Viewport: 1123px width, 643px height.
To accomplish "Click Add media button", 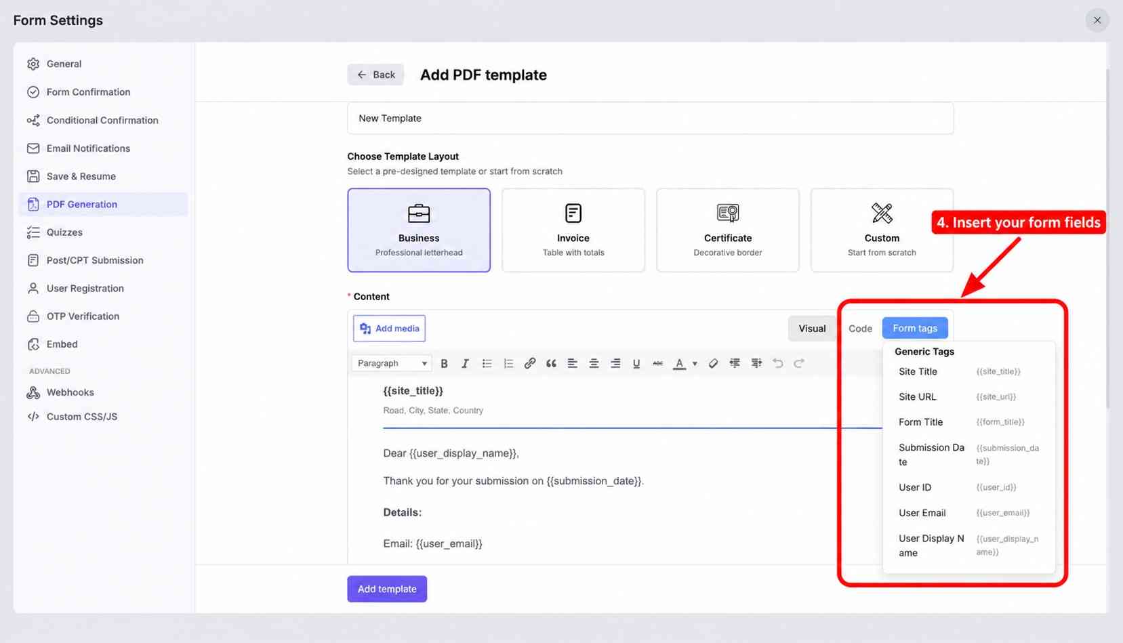I will coord(389,329).
